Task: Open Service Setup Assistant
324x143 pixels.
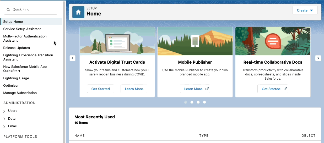Action: point(22,29)
